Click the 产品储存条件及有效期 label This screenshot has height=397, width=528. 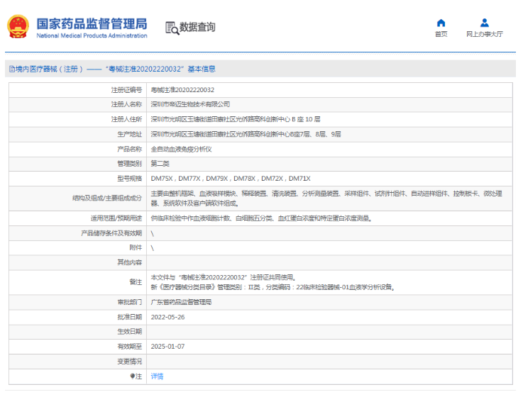[111, 233]
